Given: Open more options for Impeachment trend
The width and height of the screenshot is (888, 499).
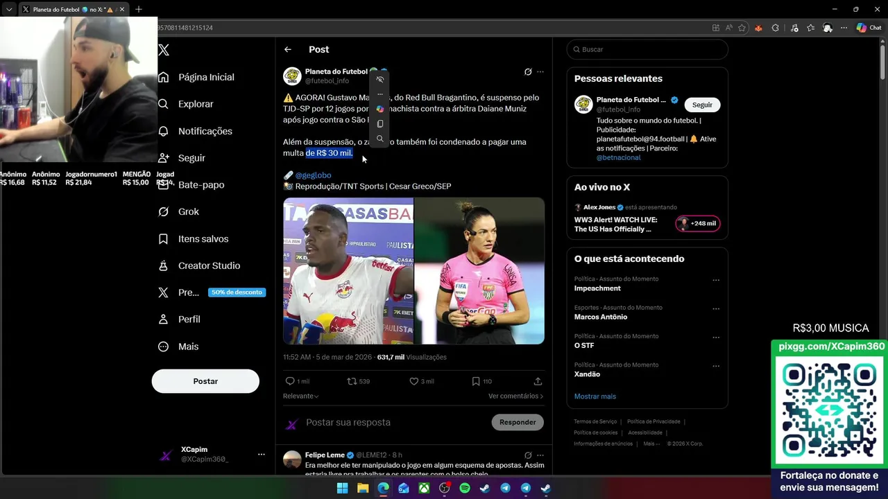Looking at the screenshot, I should [716, 280].
